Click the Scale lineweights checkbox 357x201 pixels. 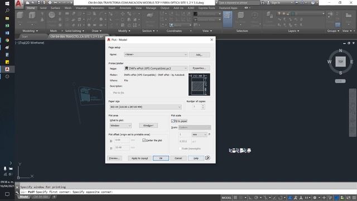(x=180, y=149)
